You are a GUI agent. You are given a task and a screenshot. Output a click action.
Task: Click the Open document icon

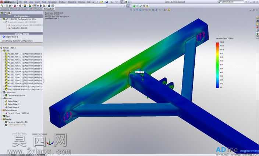point(102,2)
